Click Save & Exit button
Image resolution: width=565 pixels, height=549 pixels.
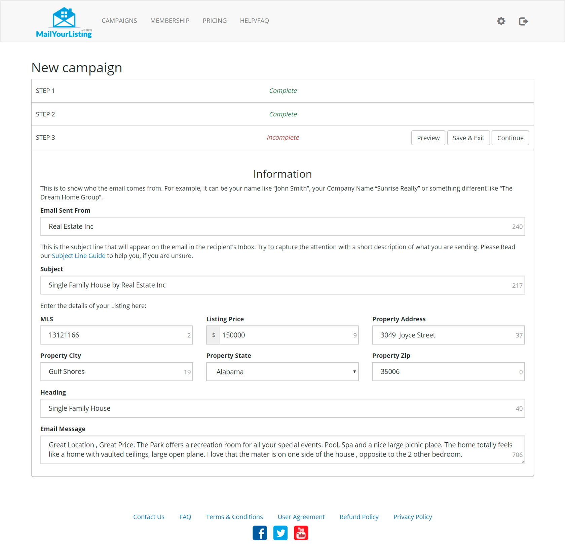tap(468, 138)
